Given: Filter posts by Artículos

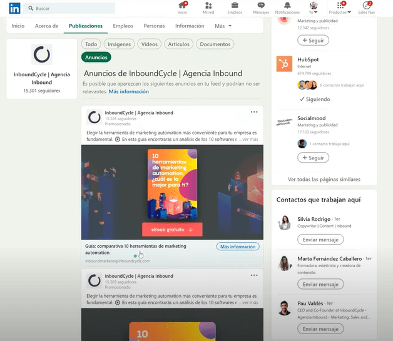Looking at the screenshot, I should click(179, 44).
